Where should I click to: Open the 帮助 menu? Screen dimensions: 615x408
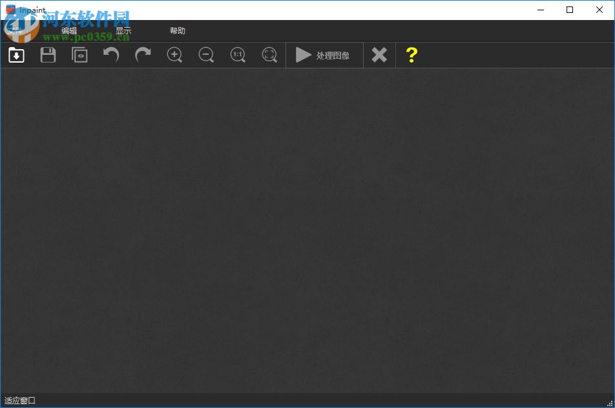pyautogui.click(x=177, y=30)
